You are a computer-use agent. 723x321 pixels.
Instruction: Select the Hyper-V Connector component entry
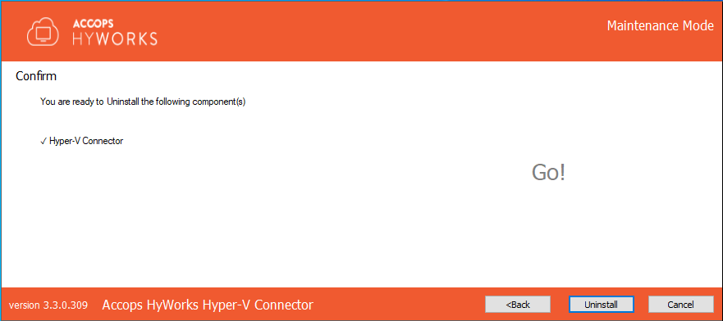pos(82,141)
